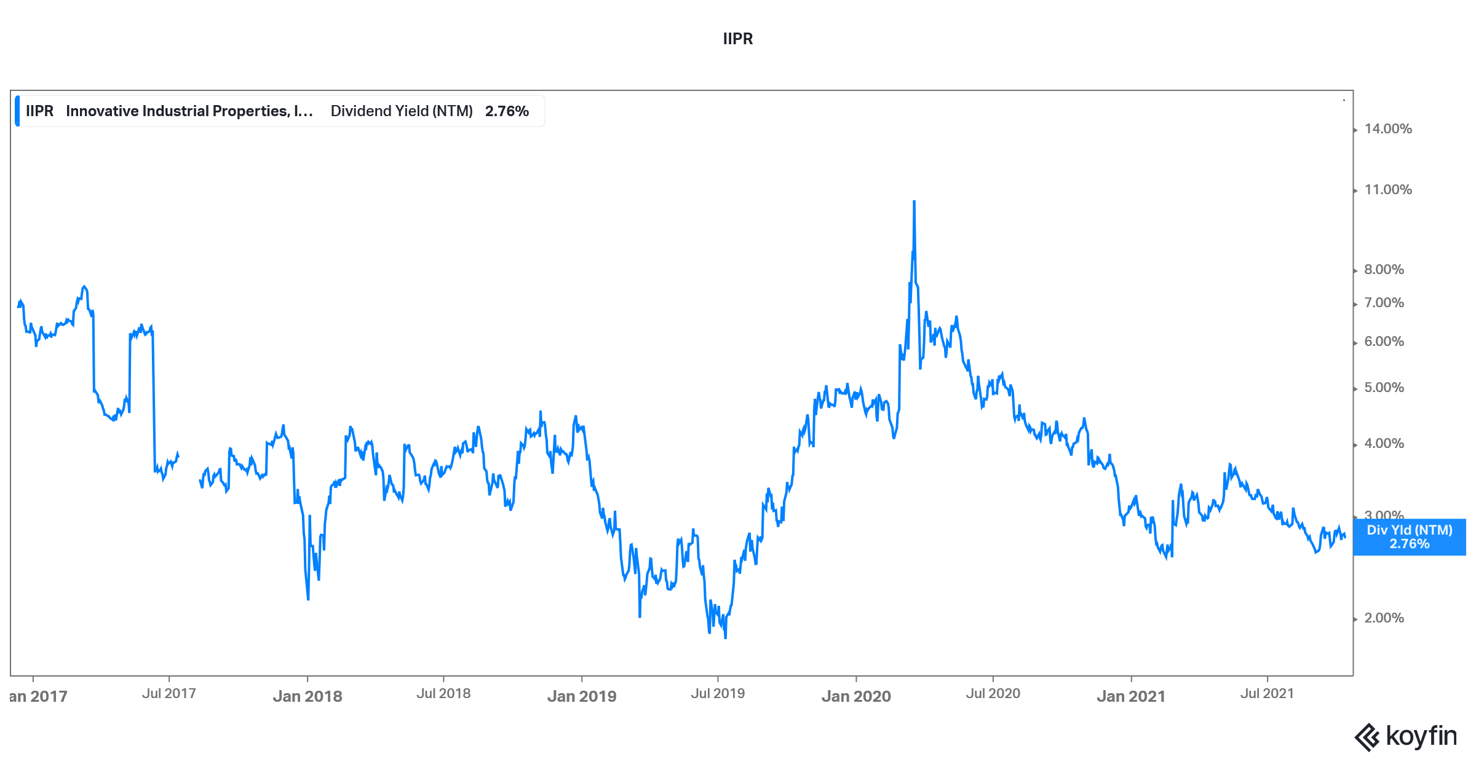This screenshot has width=1476, height=762.
Task: Click the 4.00% y-axis label
Action: [x=1384, y=444]
